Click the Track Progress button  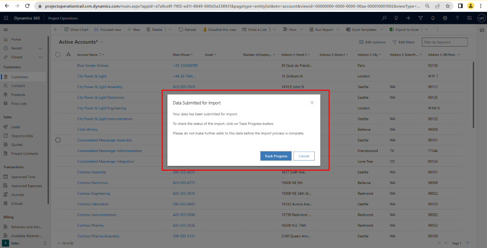click(275, 156)
